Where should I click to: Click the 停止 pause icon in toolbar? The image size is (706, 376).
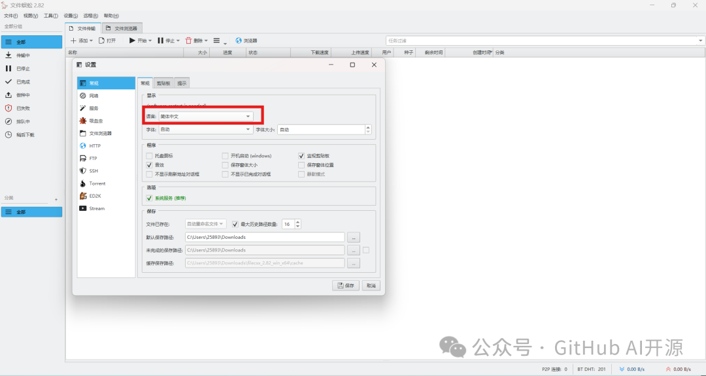[x=160, y=40]
